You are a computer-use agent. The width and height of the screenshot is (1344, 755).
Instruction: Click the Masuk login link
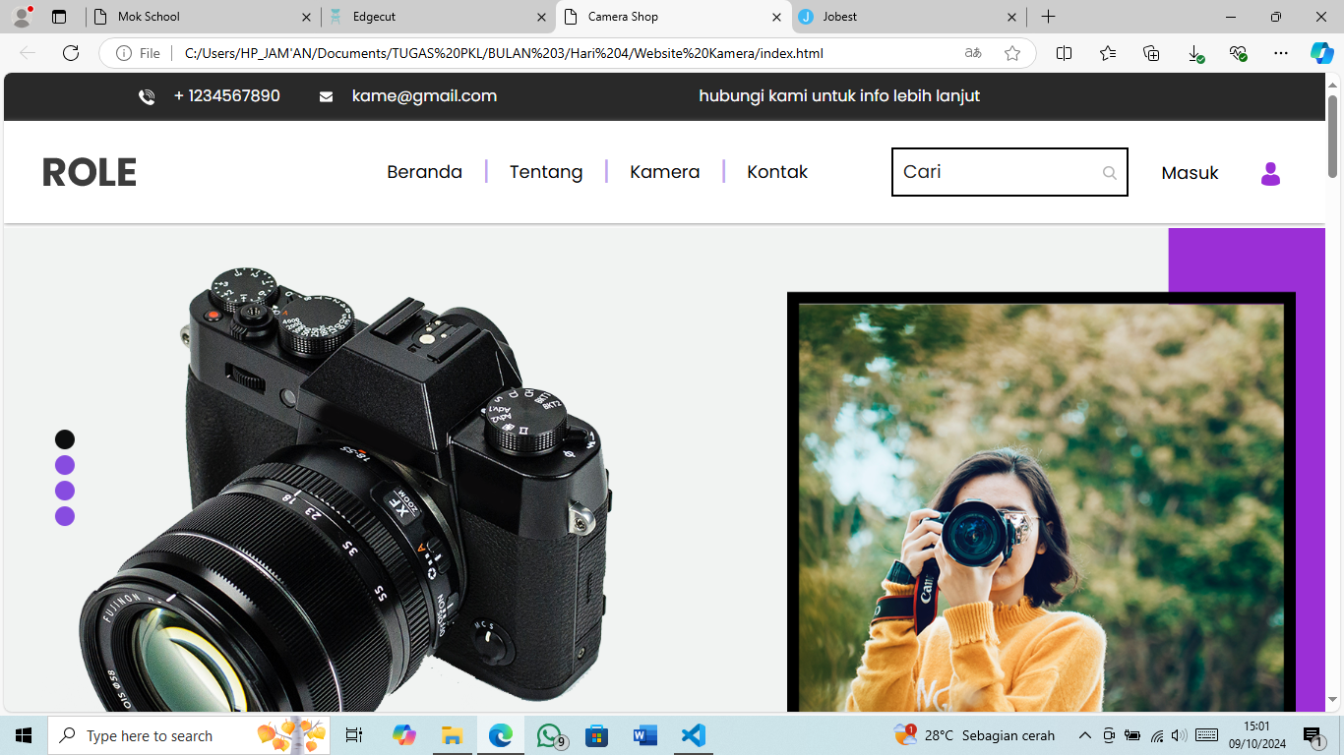(x=1190, y=173)
